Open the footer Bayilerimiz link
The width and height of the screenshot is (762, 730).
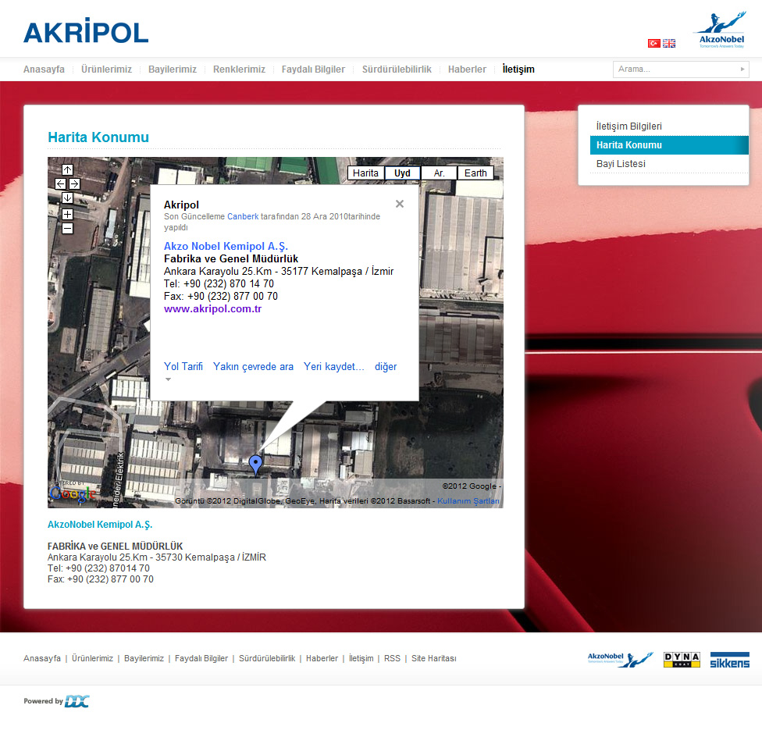tap(144, 658)
